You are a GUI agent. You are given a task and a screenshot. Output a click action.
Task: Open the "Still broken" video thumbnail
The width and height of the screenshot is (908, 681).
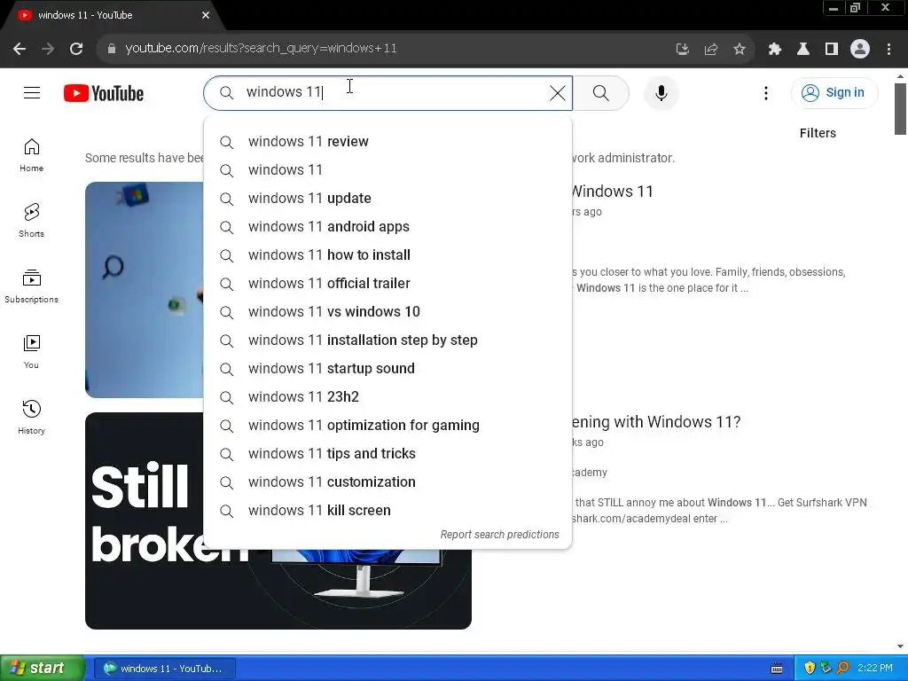[x=278, y=521]
